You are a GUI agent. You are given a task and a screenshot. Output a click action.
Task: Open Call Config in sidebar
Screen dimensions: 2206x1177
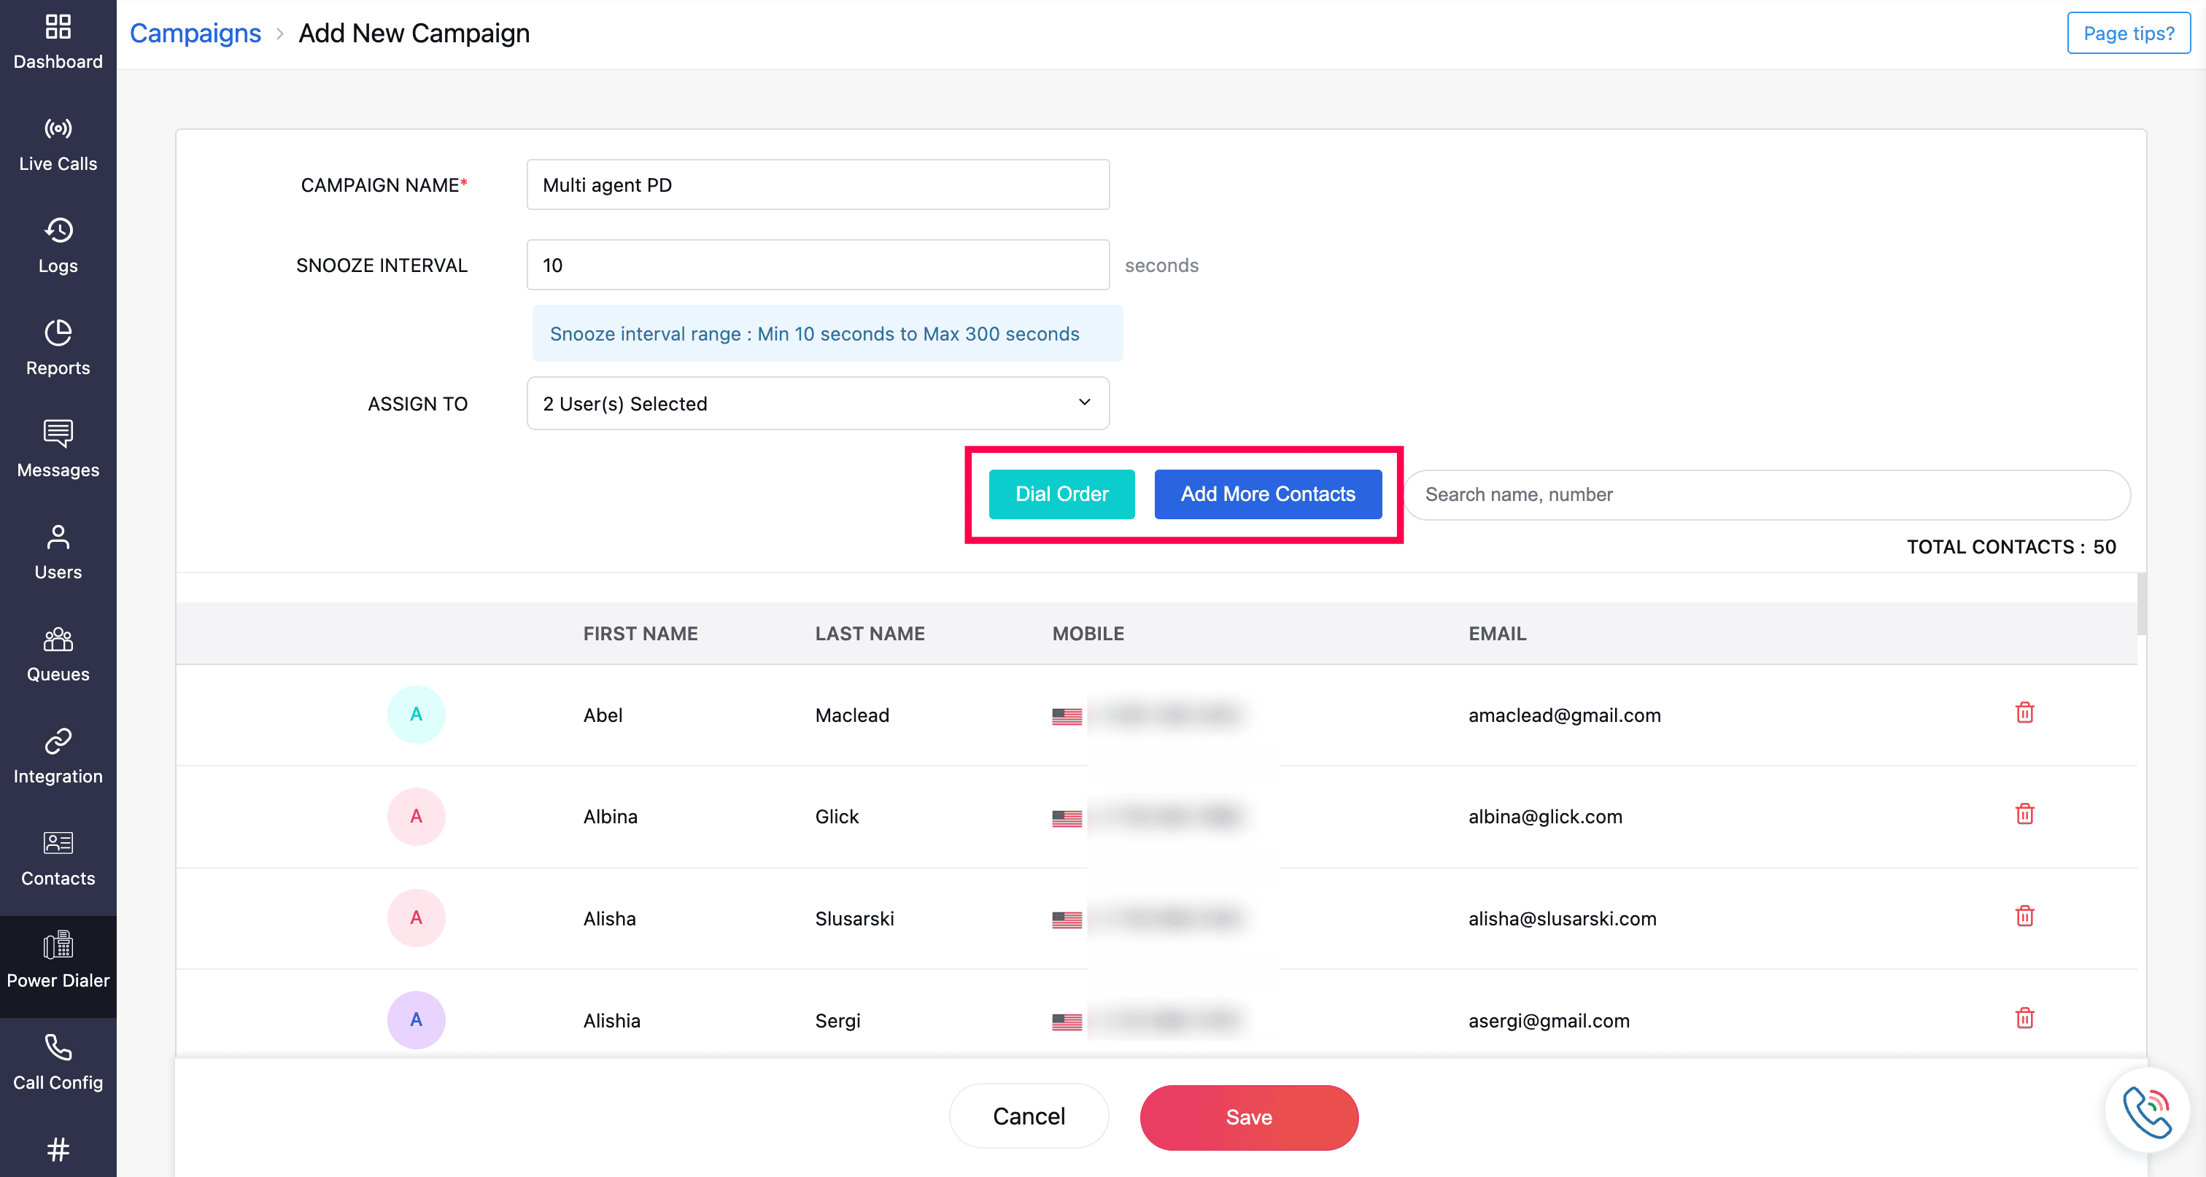pyautogui.click(x=58, y=1063)
